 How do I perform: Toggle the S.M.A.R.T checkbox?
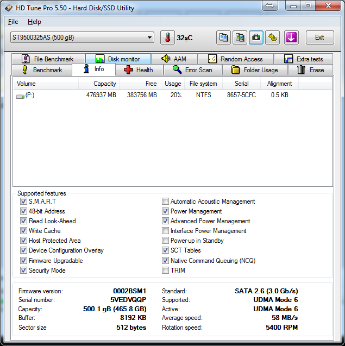click(x=23, y=201)
